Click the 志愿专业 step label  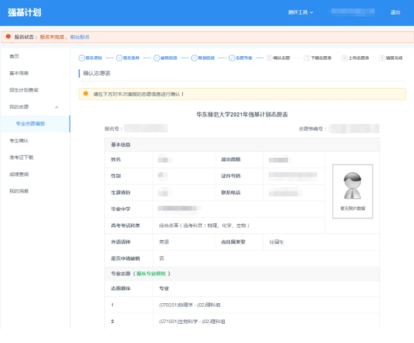coord(244,58)
